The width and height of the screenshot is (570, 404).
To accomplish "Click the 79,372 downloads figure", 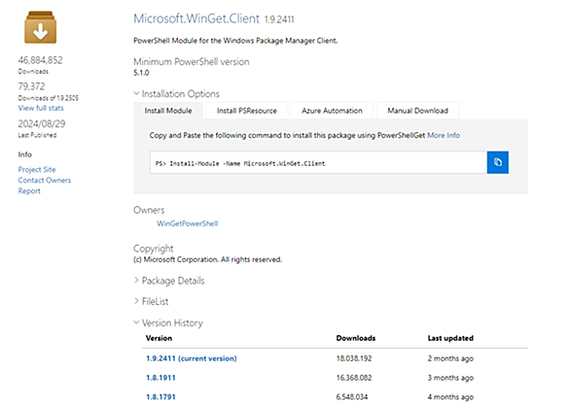I will pyautogui.click(x=32, y=86).
